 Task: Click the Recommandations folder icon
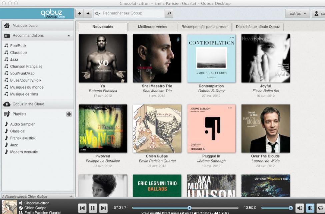(x=7, y=36)
